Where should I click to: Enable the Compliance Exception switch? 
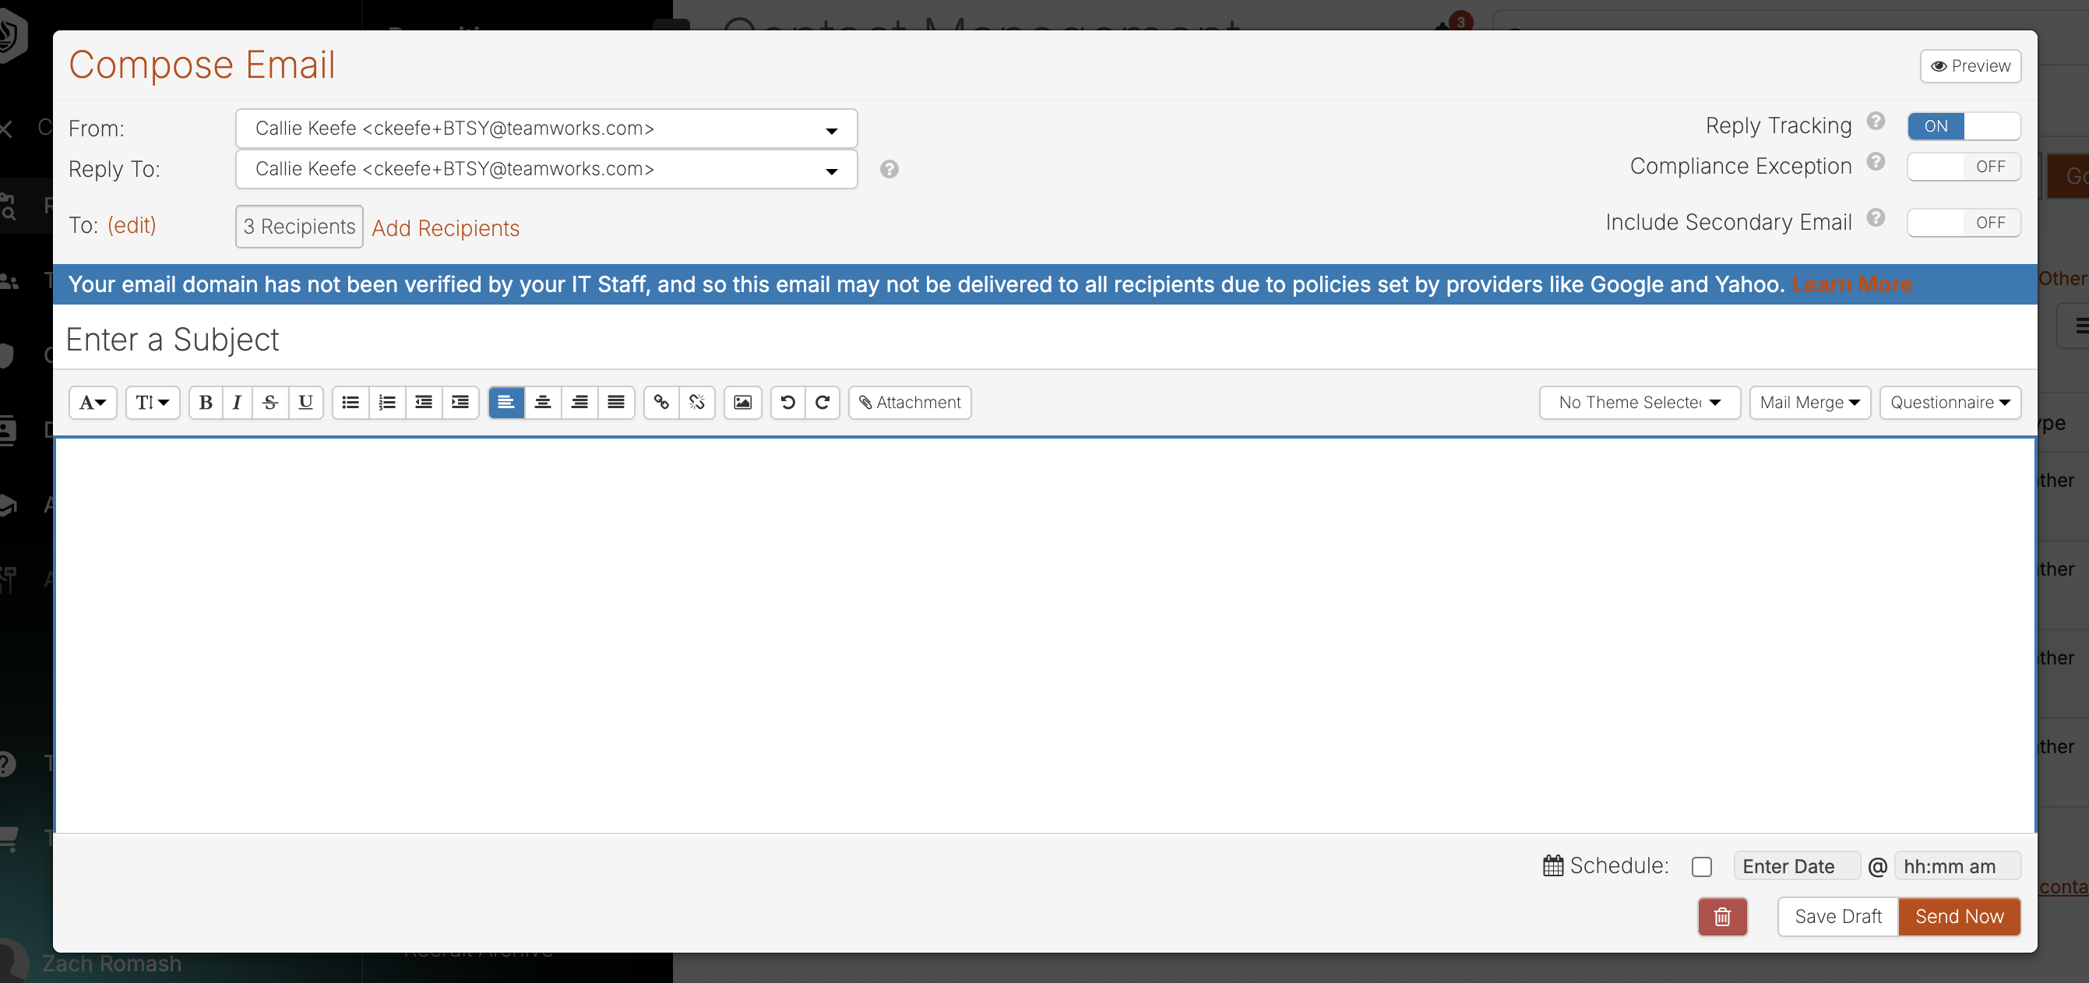coord(1964,166)
